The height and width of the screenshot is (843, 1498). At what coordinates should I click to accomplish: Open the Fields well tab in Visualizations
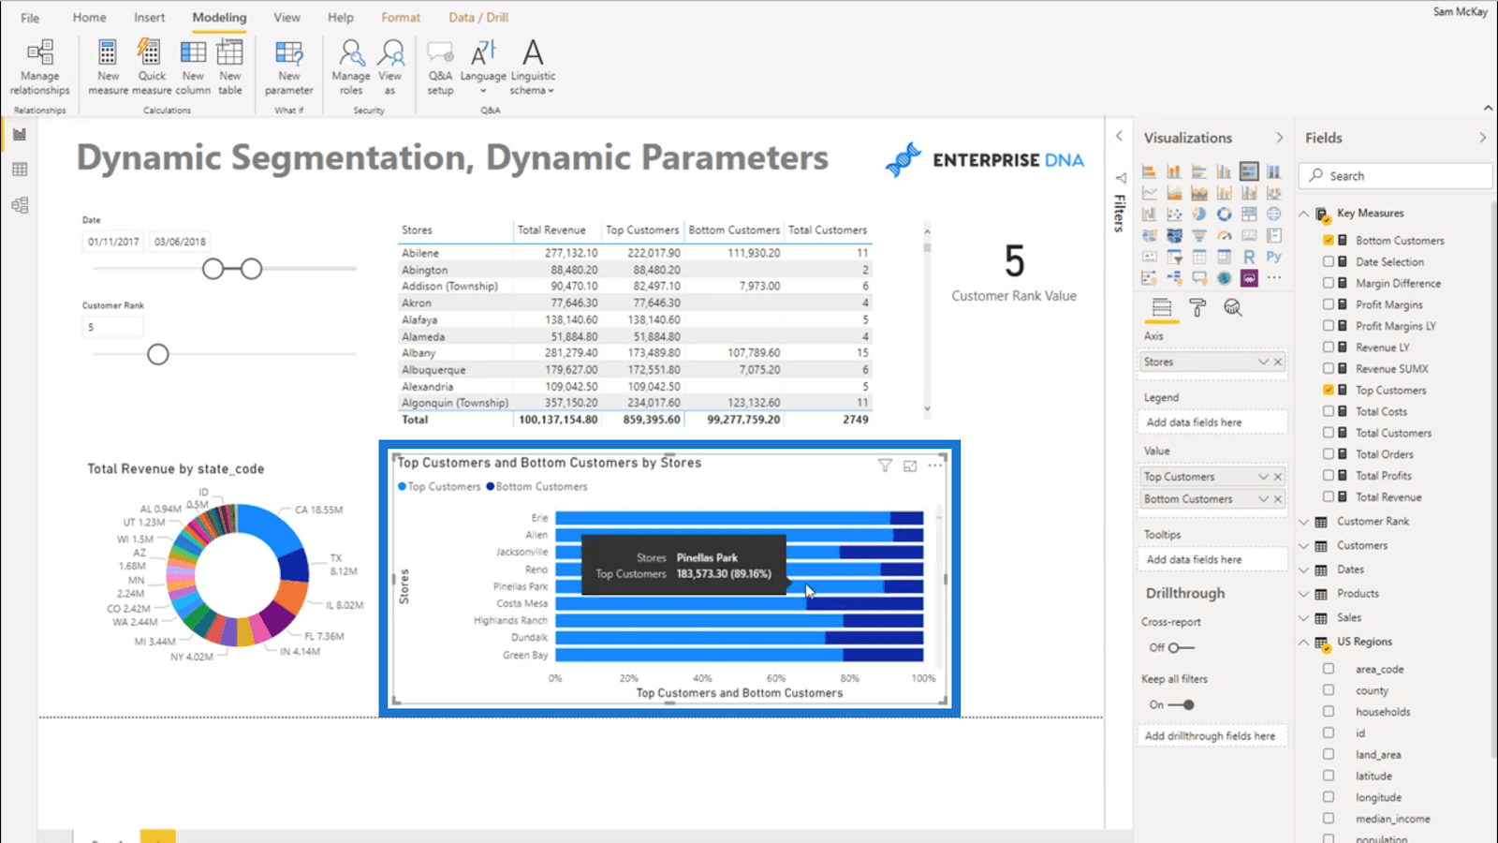coord(1162,308)
